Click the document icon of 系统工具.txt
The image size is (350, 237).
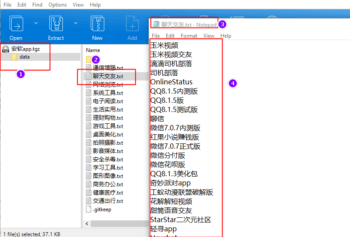click(89, 93)
